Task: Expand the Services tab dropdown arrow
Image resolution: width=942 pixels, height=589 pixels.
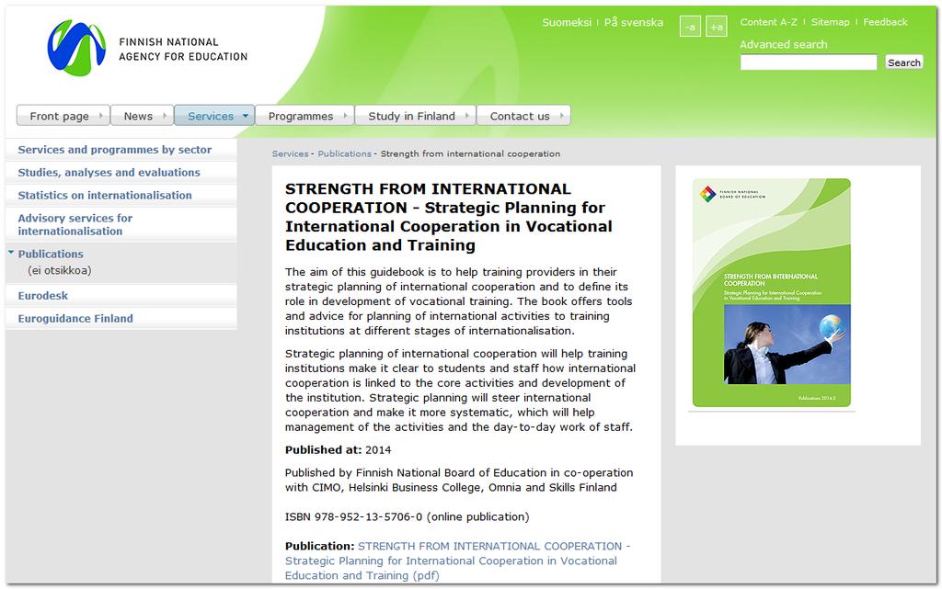Action: pyautogui.click(x=245, y=116)
